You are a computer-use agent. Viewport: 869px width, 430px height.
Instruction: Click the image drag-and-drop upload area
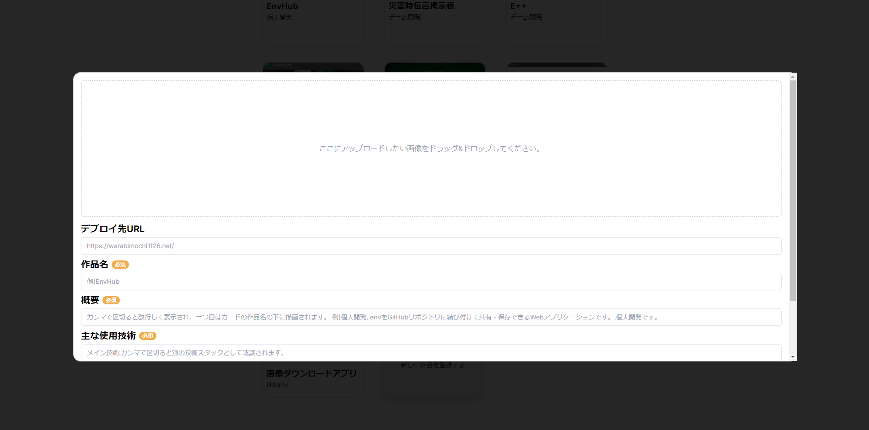pos(431,149)
